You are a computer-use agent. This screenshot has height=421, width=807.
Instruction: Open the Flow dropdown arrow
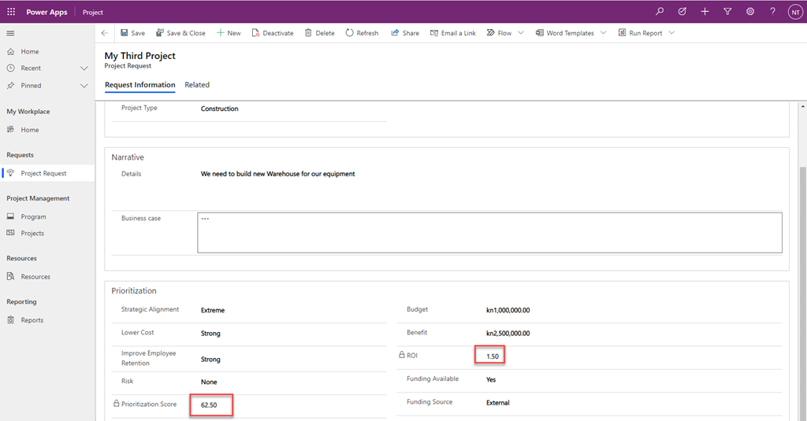pos(521,33)
